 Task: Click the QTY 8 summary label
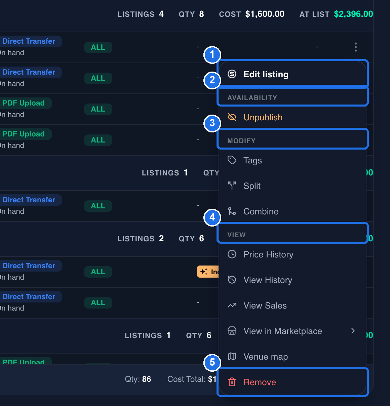coord(191,14)
